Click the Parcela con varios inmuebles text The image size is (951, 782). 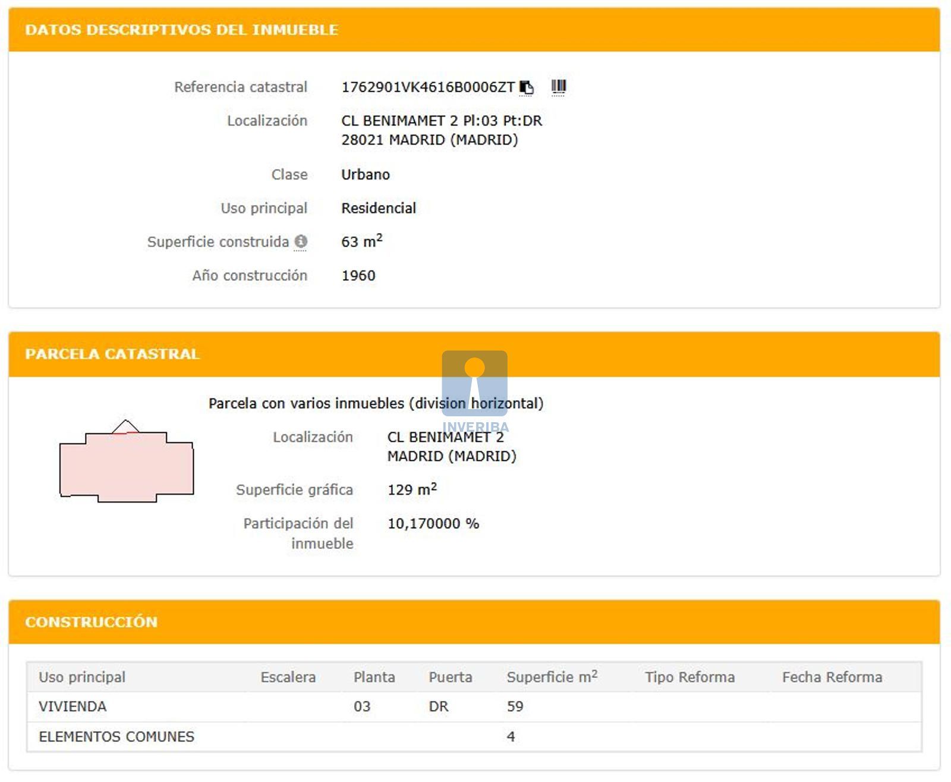pos(376,404)
